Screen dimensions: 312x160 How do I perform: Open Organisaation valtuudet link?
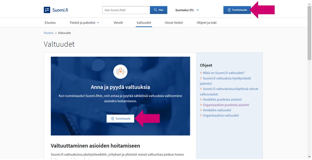[221, 116]
